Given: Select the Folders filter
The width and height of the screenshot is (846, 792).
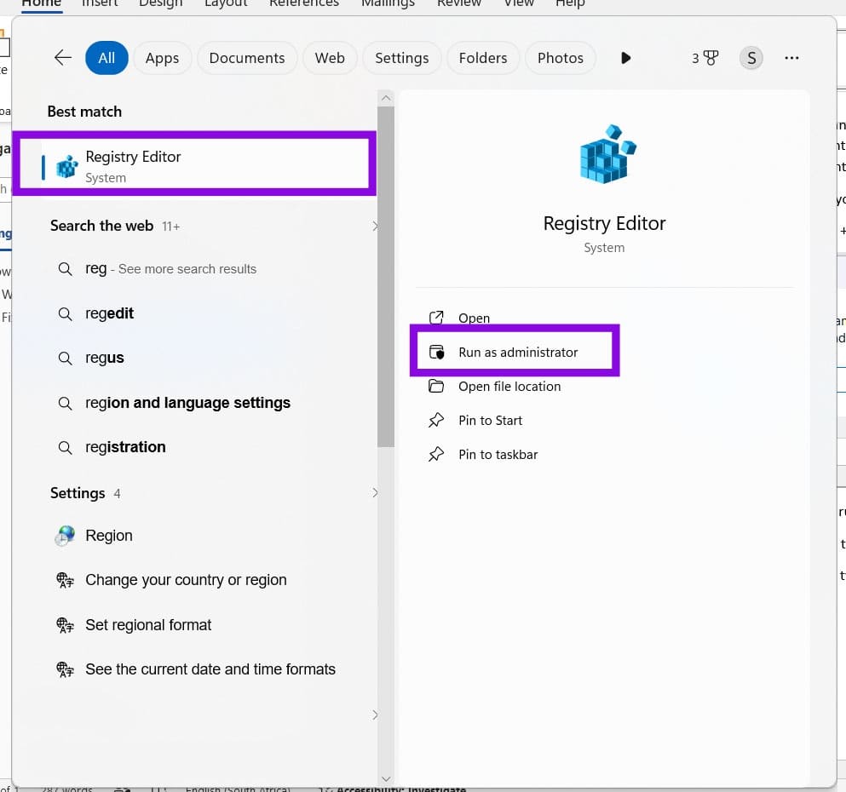Looking at the screenshot, I should [483, 58].
